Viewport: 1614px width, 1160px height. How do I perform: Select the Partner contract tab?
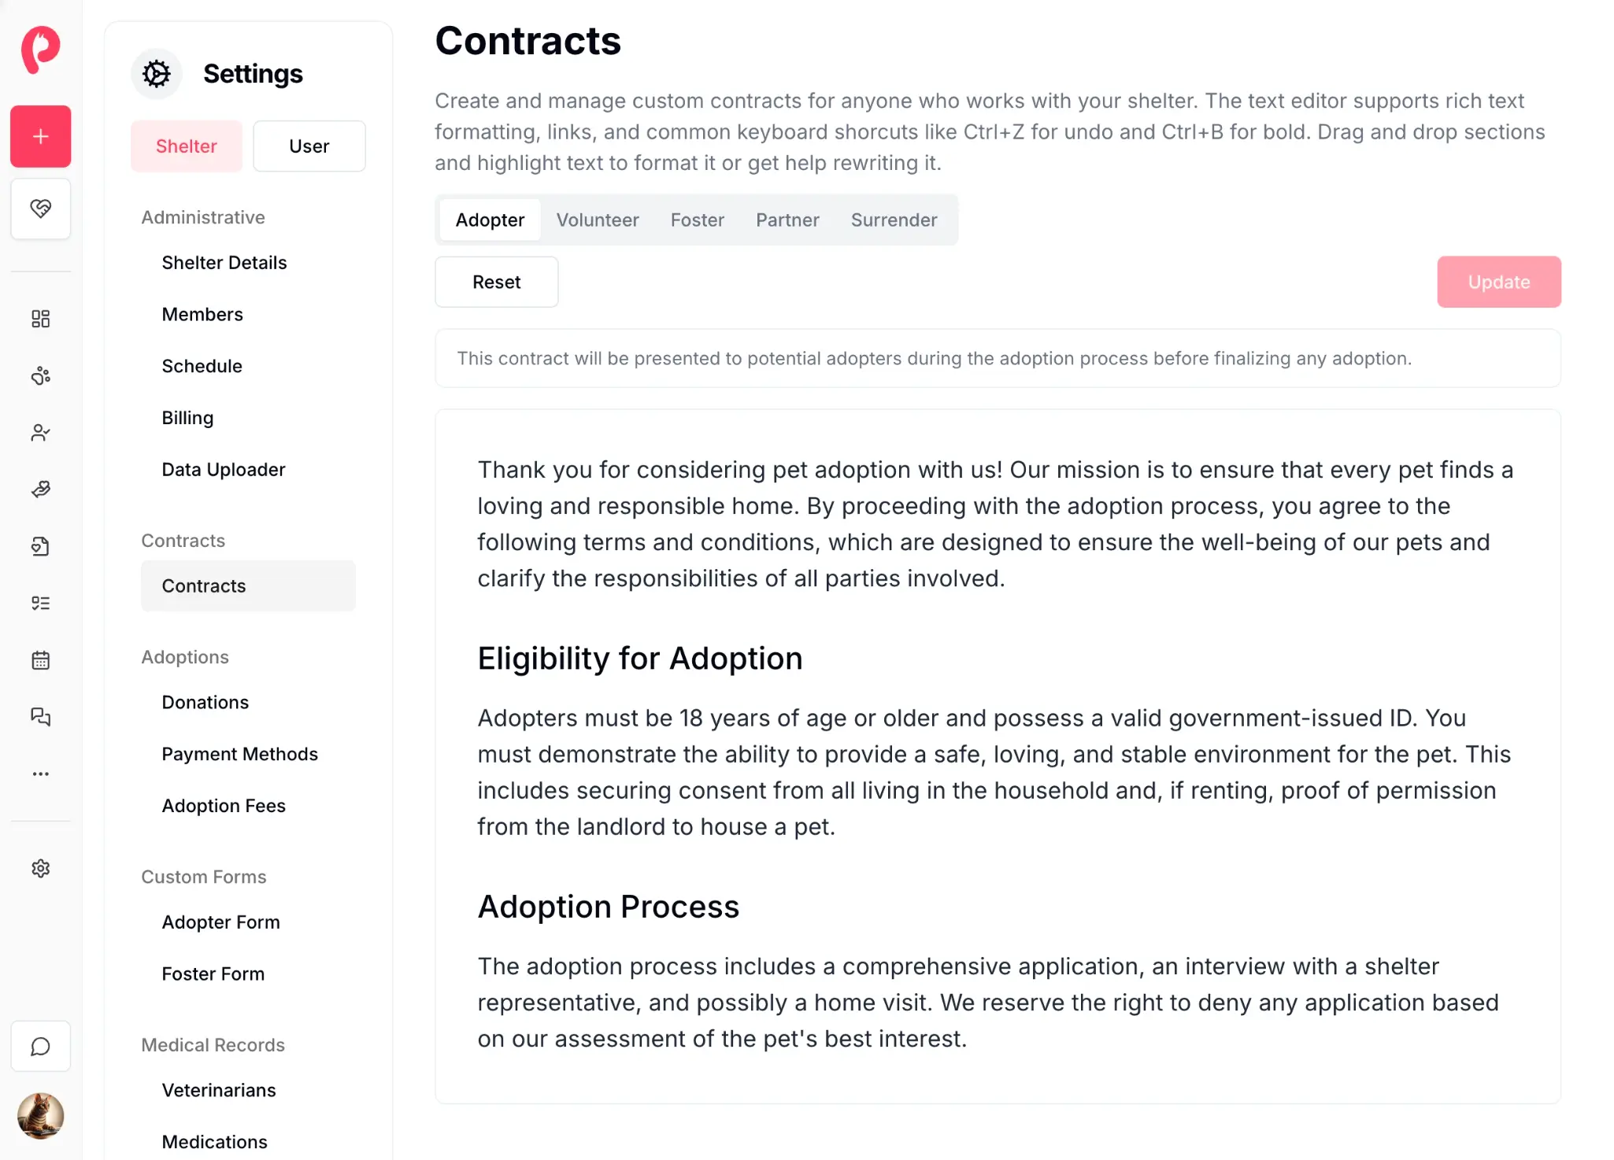[x=787, y=220]
